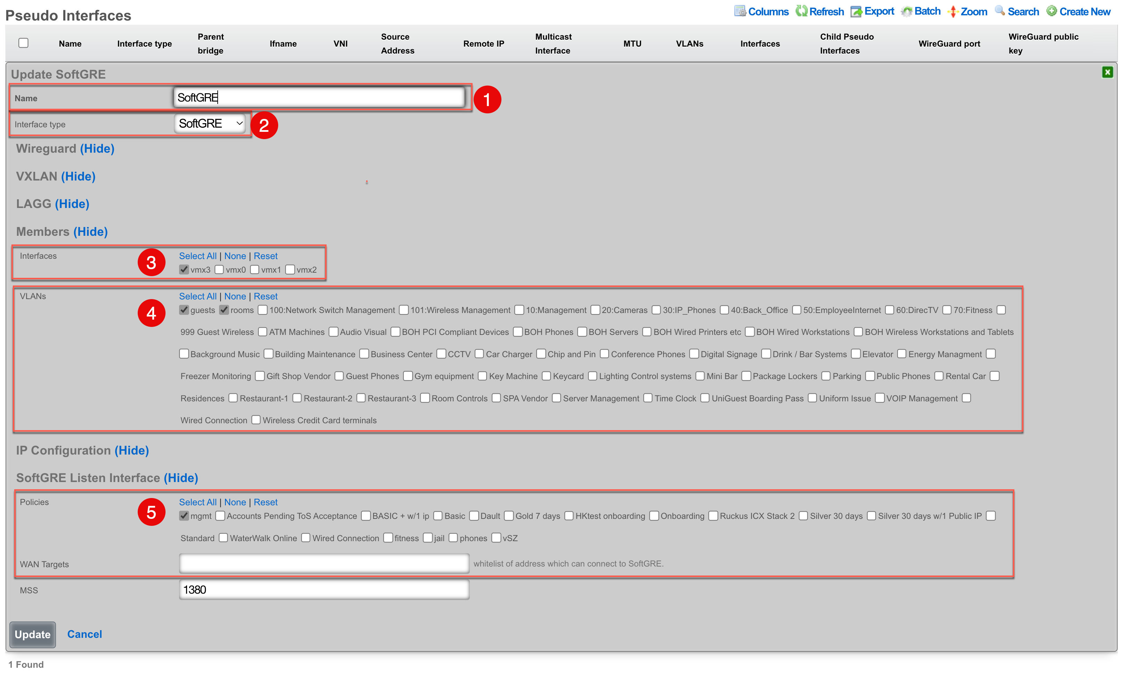Check the vSZ policy checkbox
The height and width of the screenshot is (674, 1135).
[x=496, y=538]
